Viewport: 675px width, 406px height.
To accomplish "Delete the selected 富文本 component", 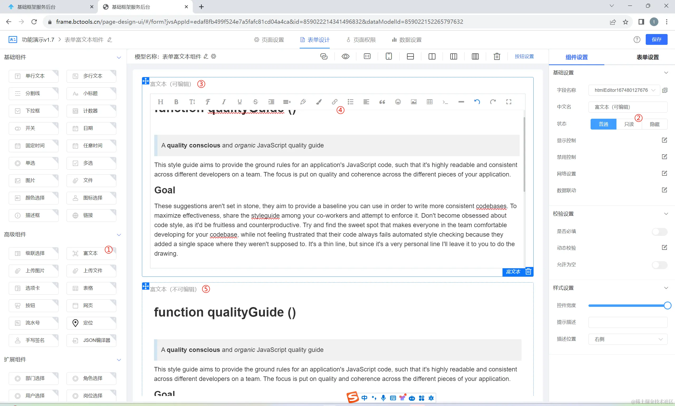I will pos(528,271).
